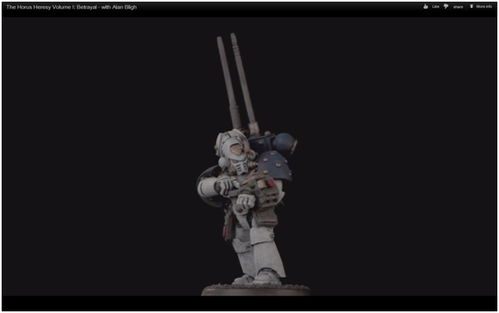
Task: Open the share option
Action: point(458,7)
